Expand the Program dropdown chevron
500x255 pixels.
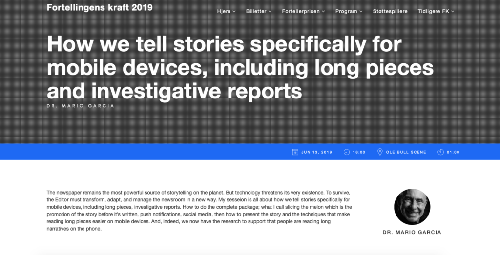point(361,12)
